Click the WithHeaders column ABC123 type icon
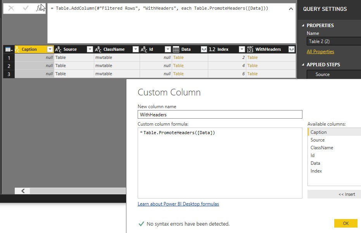The height and width of the screenshot is (233, 361). [x=250, y=49]
